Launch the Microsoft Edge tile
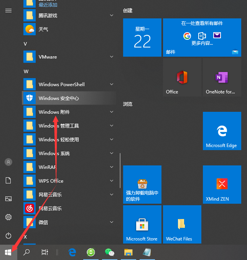Screen dimensions: 247x260 pyautogui.click(x=222, y=131)
